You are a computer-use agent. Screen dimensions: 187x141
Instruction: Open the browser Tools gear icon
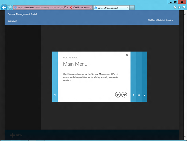click(x=183, y=8)
